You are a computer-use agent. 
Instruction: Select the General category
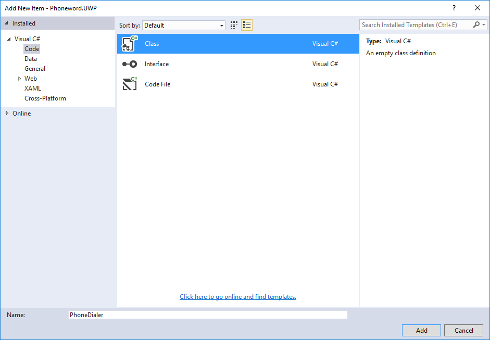click(x=35, y=69)
